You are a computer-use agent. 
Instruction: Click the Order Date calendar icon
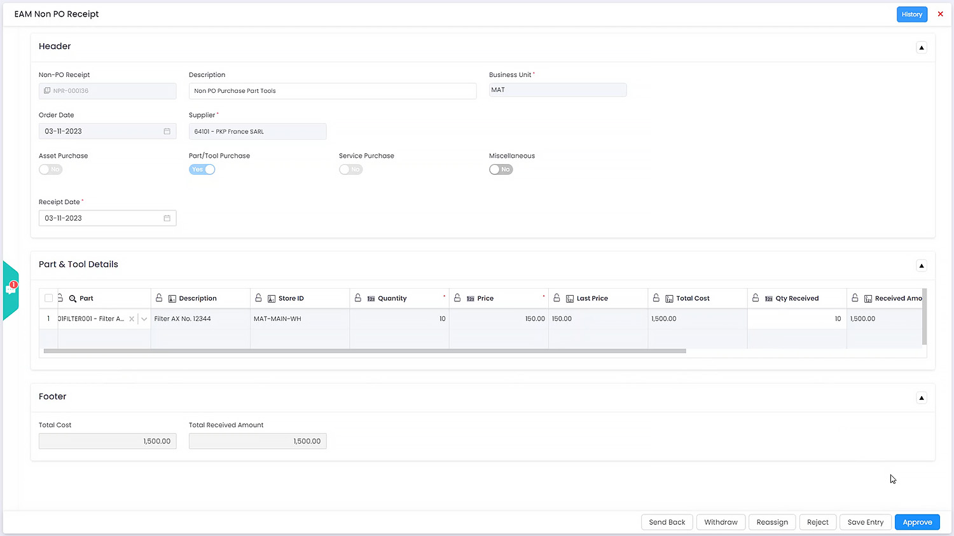click(167, 132)
